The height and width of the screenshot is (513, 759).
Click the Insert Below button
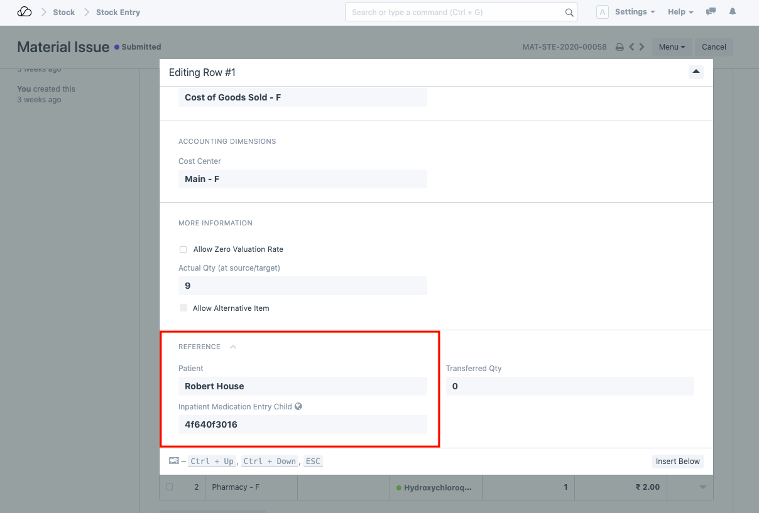(677, 462)
